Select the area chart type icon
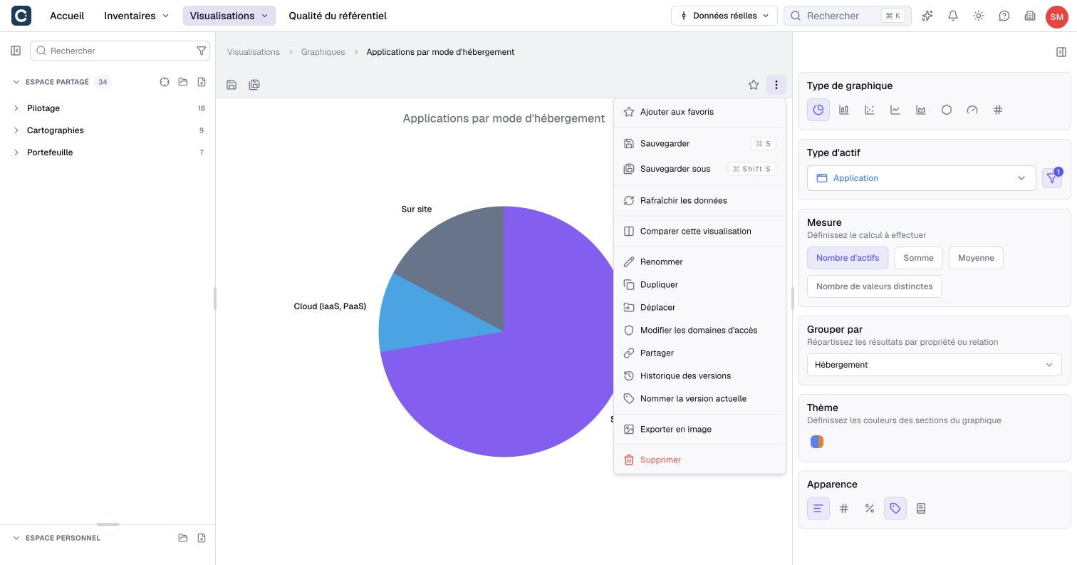 [921, 110]
